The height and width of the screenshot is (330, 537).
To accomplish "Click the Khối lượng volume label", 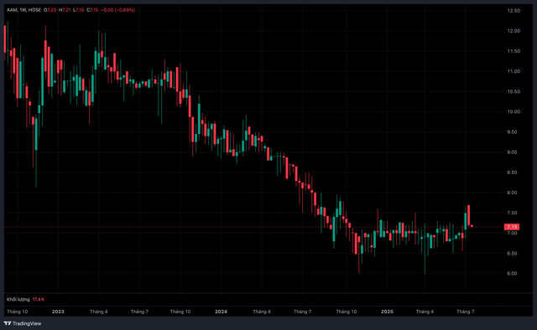I will click(18, 299).
